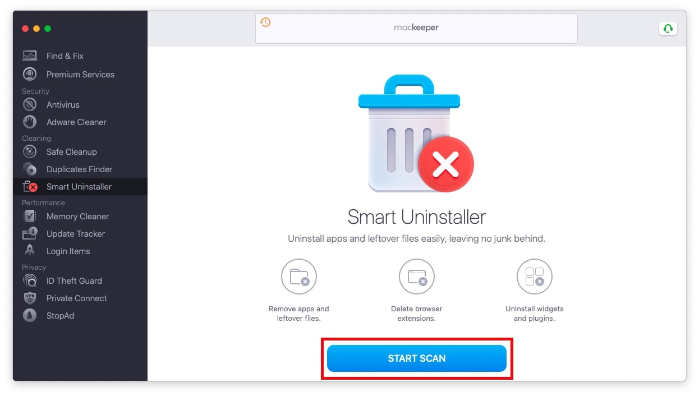699x396 pixels.
Task: Open Duplicates Finder
Action: (x=79, y=169)
